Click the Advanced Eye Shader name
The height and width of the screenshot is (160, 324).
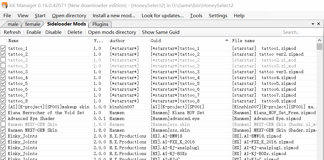point(31,118)
